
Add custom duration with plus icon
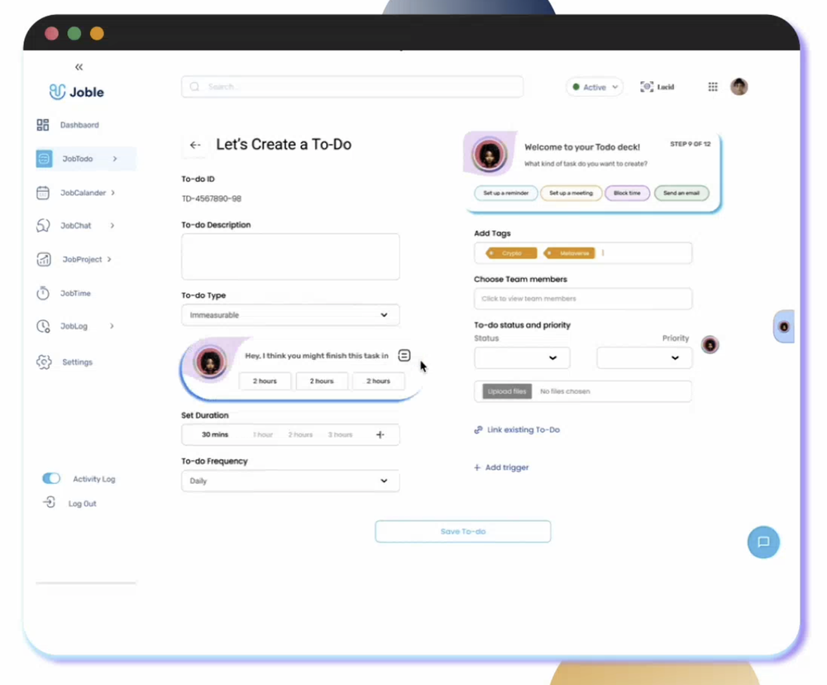pos(380,435)
